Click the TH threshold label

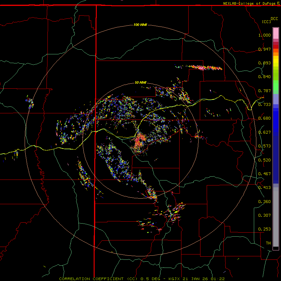pyautogui.click(x=268, y=243)
